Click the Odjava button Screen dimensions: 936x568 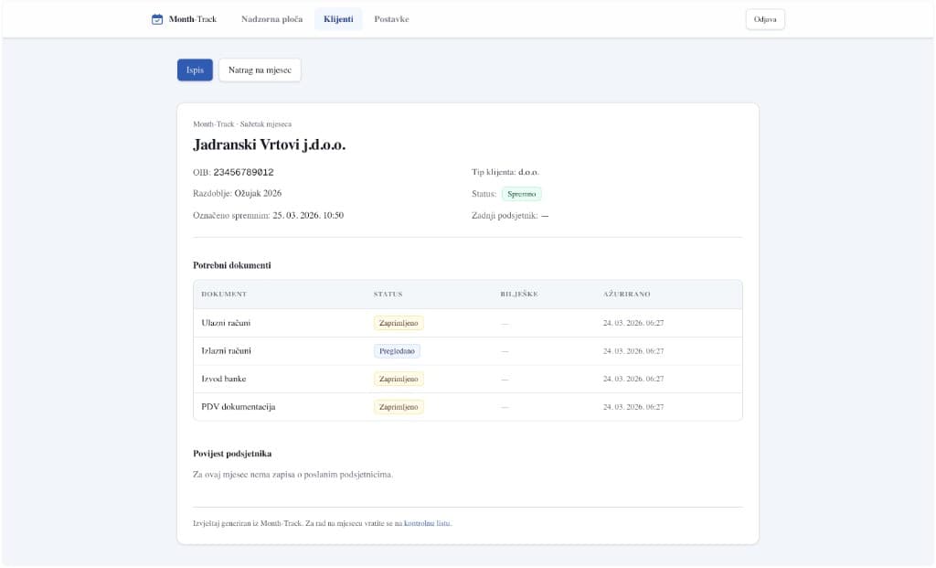click(x=764, y=19)
